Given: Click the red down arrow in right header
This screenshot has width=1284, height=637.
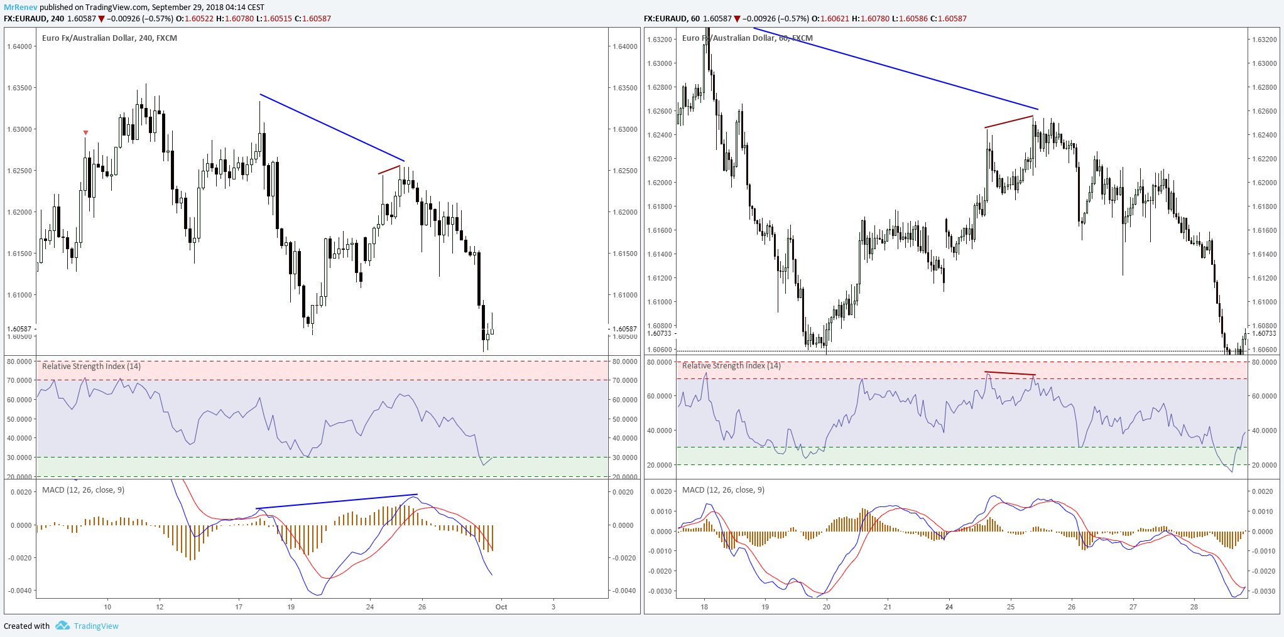Looking at the screenshot, I should (737, 19).
